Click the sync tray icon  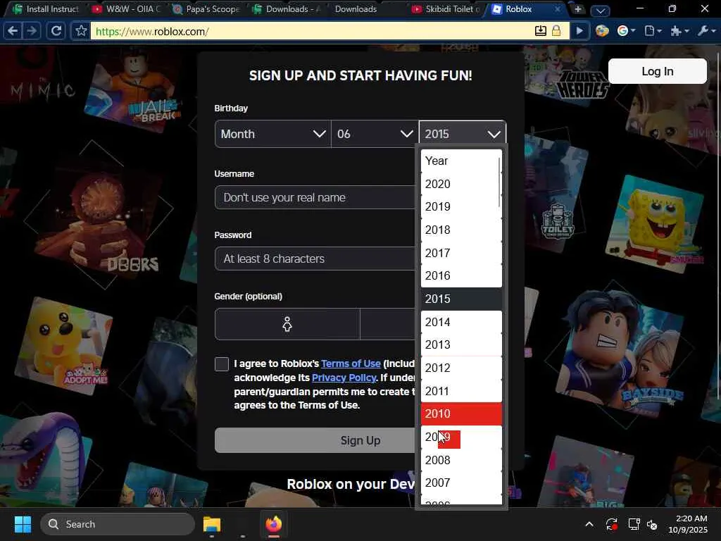tap(612, 524)
